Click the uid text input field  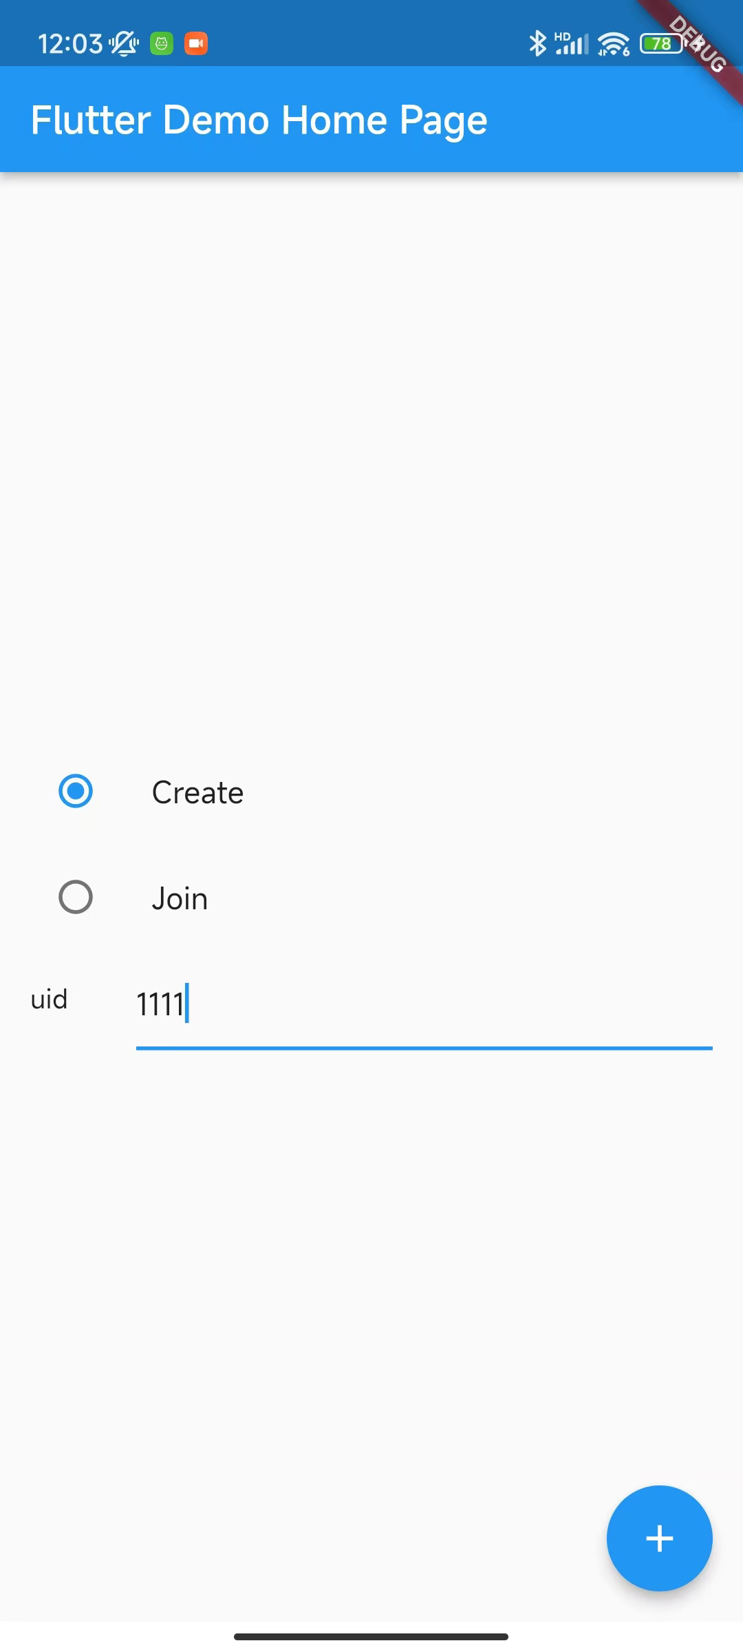[424, 1004]
